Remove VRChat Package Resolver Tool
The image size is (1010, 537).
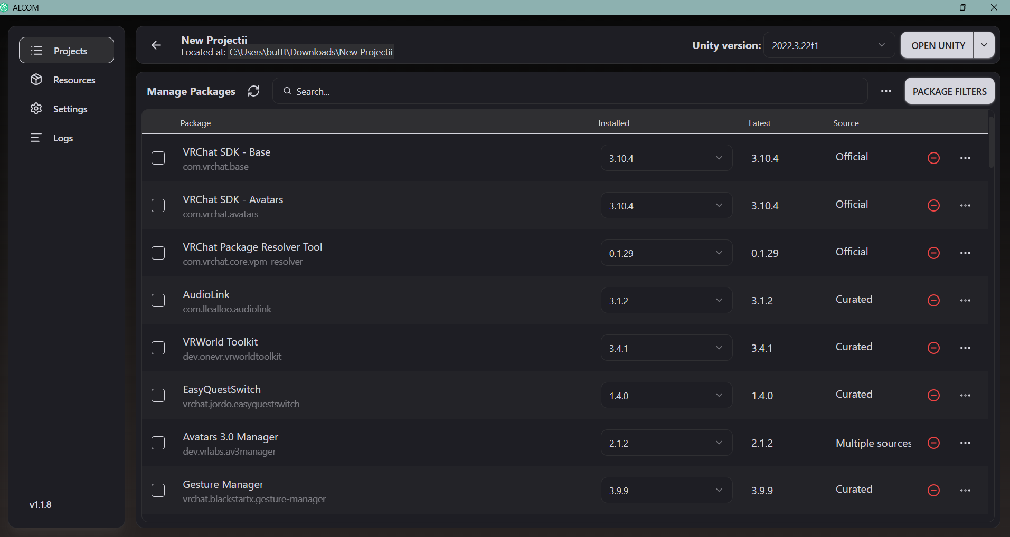point(933,253)
